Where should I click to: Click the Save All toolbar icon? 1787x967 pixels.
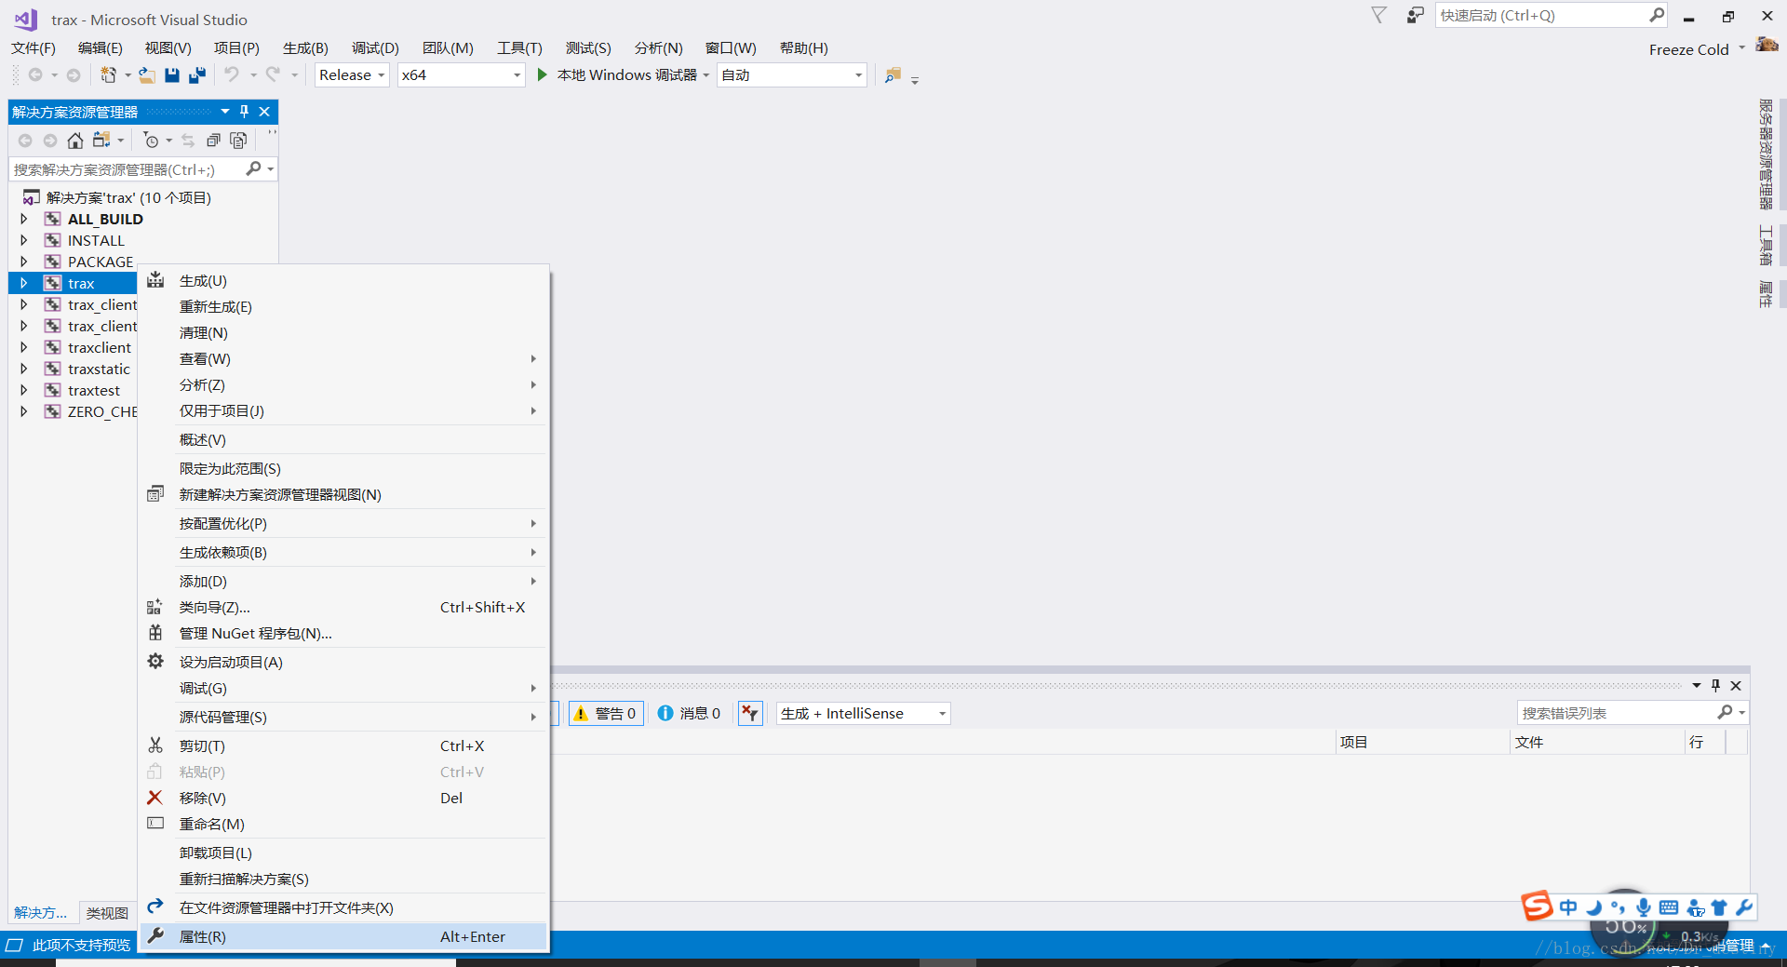pyautogui.click(x=197, y=75)
